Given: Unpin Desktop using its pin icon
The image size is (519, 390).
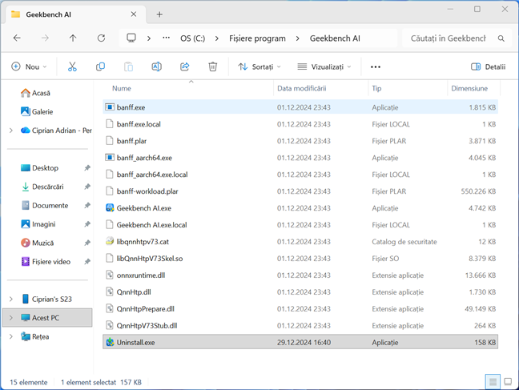Looking at the screenshot, I should (x=87, y=168).
